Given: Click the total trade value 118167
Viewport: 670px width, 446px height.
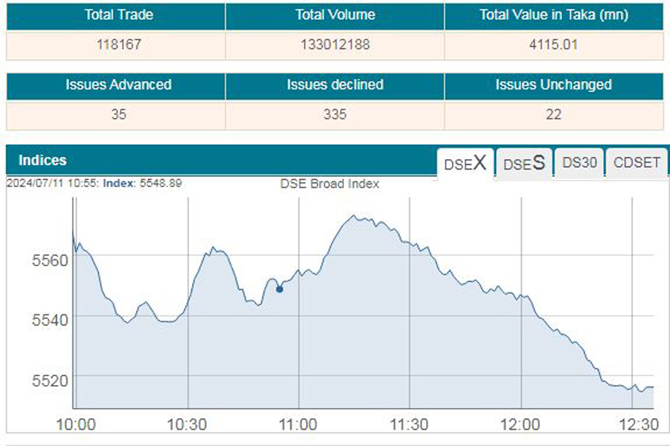Looking at the screenshot, I should tap(115, 45).
